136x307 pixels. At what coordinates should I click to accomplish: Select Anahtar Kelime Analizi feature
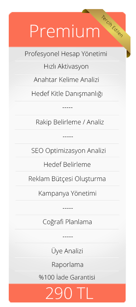coord(66,80)
